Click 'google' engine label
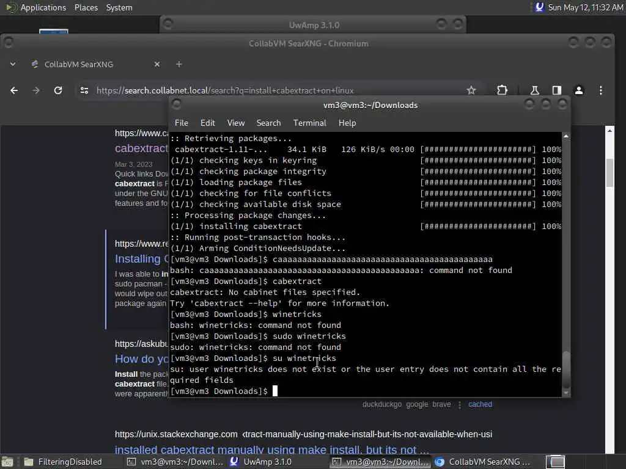 (x=417, y=404)
